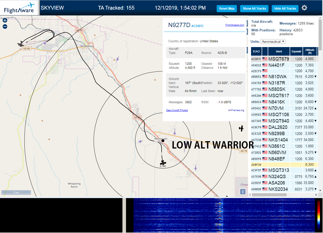Image resolution: width=323 pixels, height=233 pixels.
Task: Click the table's scroll-left arrow
Action: pyautogui.click(x=250, y=195)
